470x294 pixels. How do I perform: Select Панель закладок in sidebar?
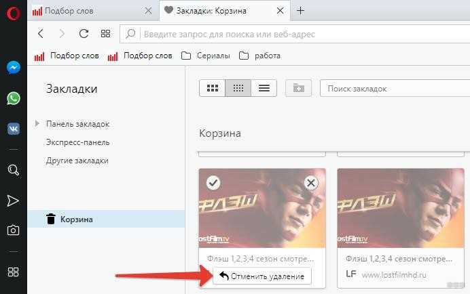[77, 124]
